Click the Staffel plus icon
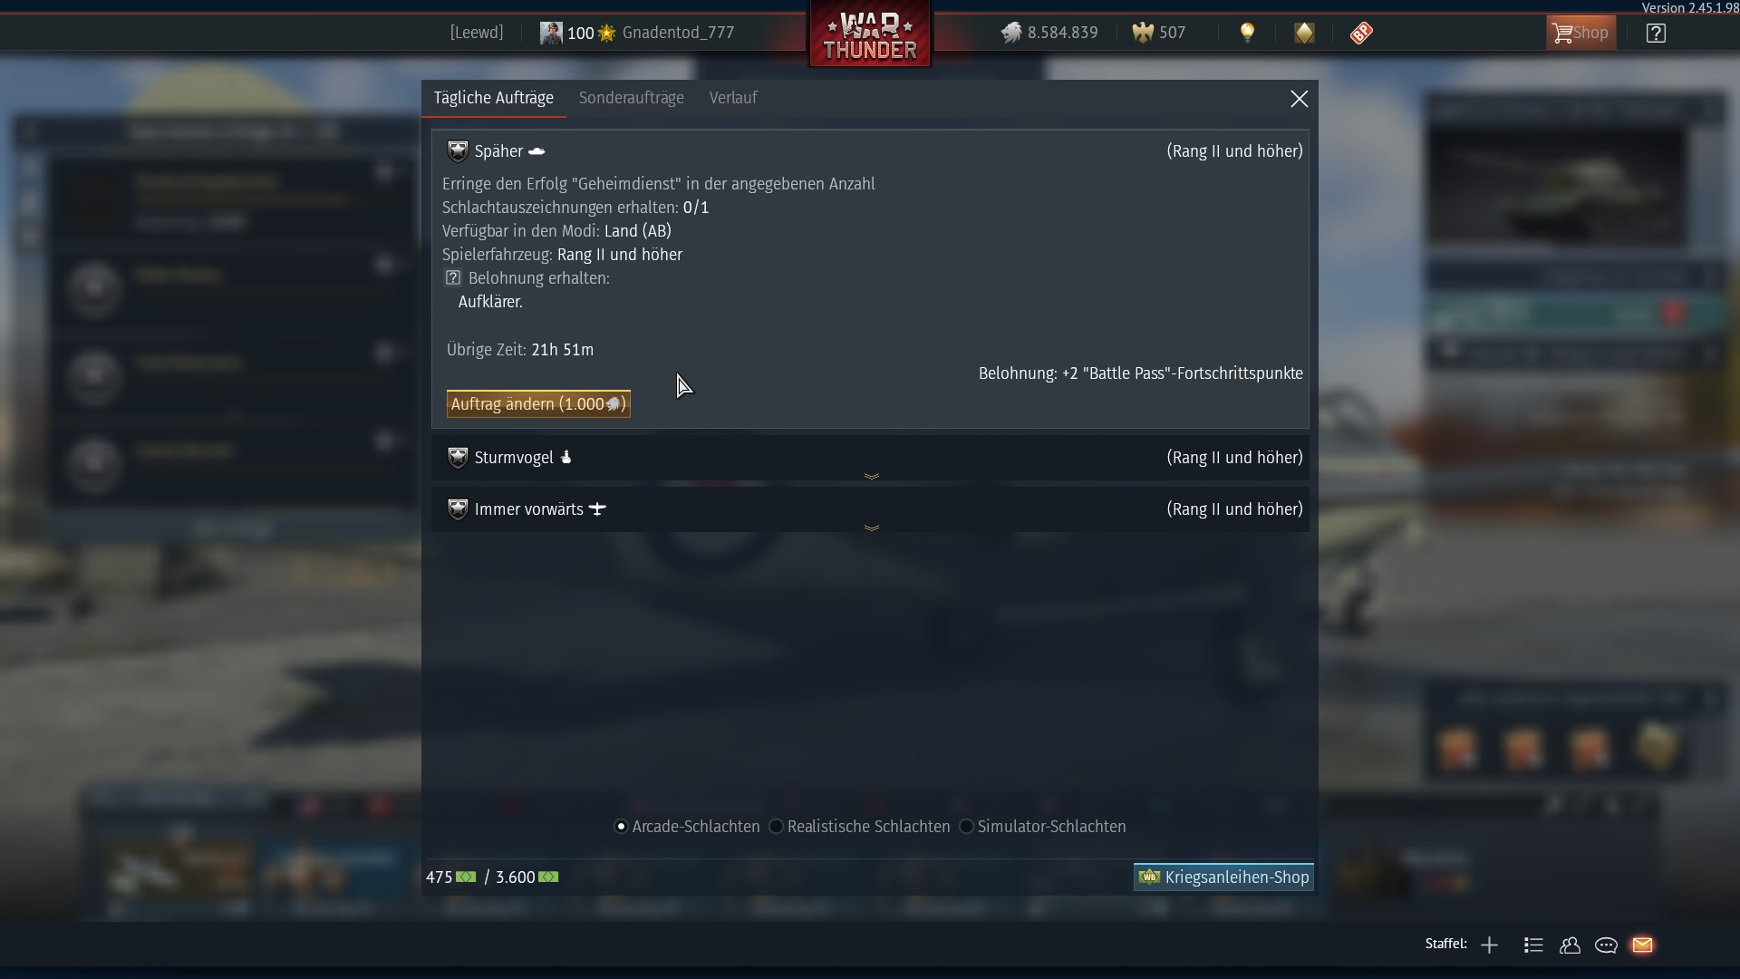The height and width of the screenshot is (979, 1740). tap(1489, 945)
